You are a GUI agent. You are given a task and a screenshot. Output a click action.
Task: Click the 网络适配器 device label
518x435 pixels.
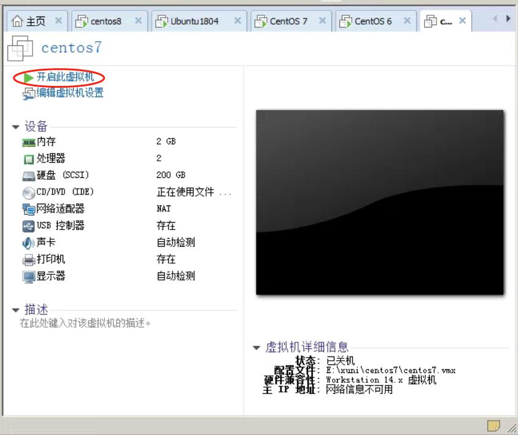61,209
